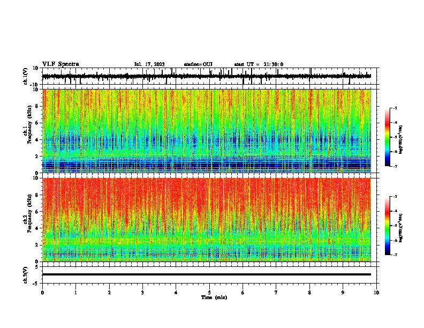Click the "start UT = 21:30: 0" text
This screenshot has width=424, height=328.
point(259,64)
